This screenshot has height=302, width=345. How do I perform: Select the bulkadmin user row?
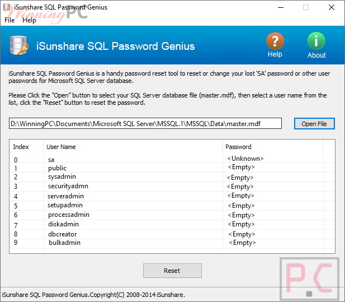[x=172, y=243]
